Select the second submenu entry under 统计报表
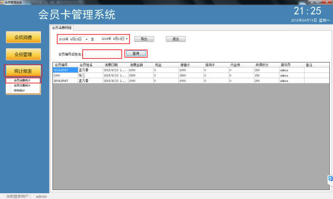This screenshot has width=333, height=199. tap(23, 85)
